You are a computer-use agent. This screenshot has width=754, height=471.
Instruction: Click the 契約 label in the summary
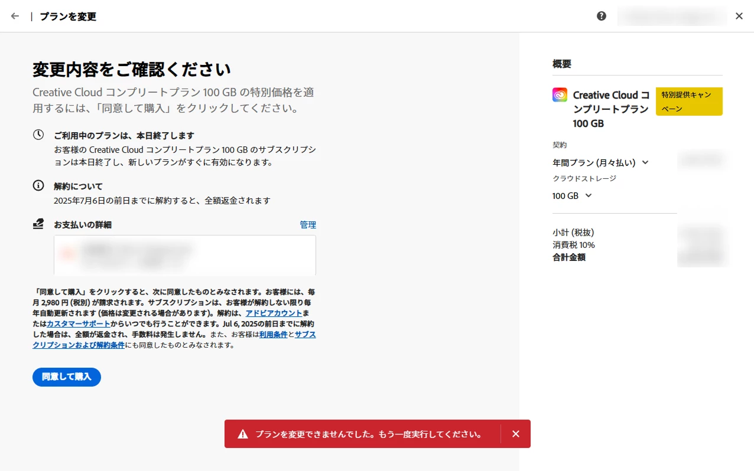560,145
